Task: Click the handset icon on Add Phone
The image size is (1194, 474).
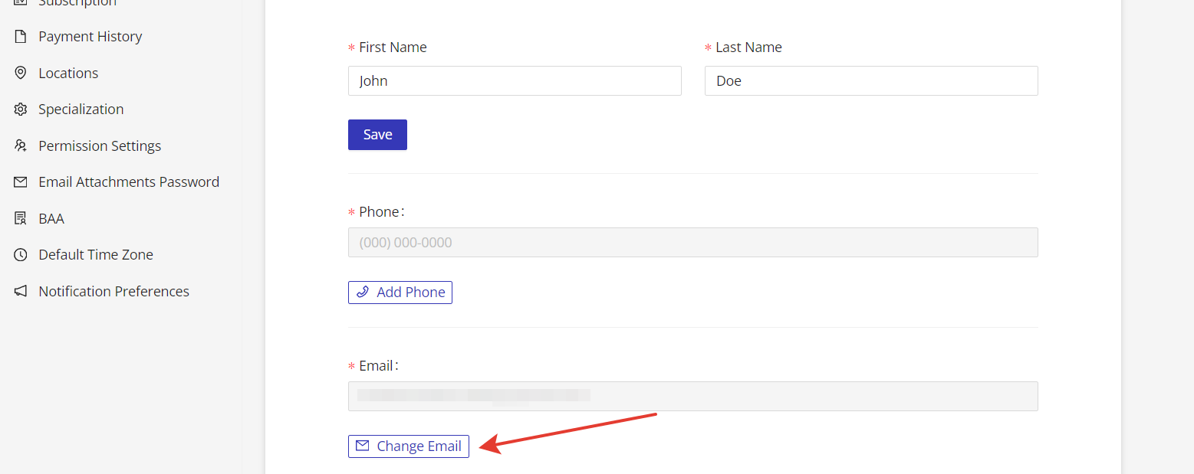Action: (x=363, y=293)
